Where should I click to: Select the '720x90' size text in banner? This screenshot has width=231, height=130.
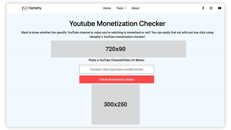tap(115, 49)
